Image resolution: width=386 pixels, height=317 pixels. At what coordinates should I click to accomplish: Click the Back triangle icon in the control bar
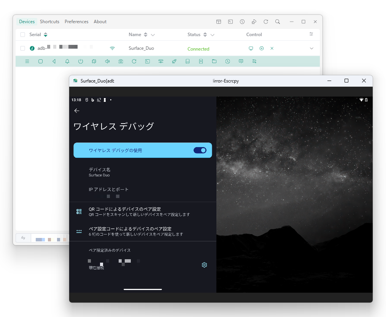(x=54, y=61)
